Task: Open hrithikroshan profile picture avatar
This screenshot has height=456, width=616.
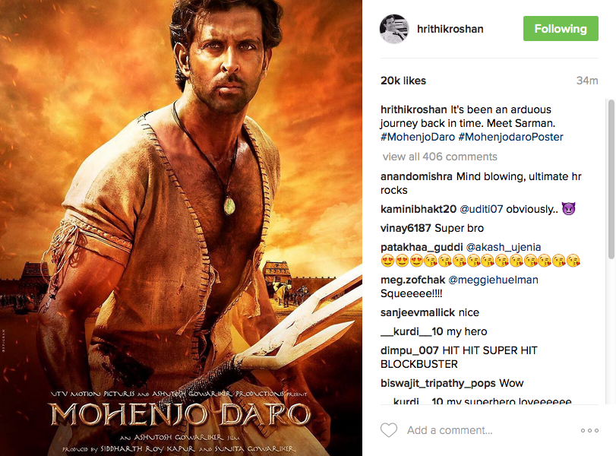Action: tap(394, 29)
